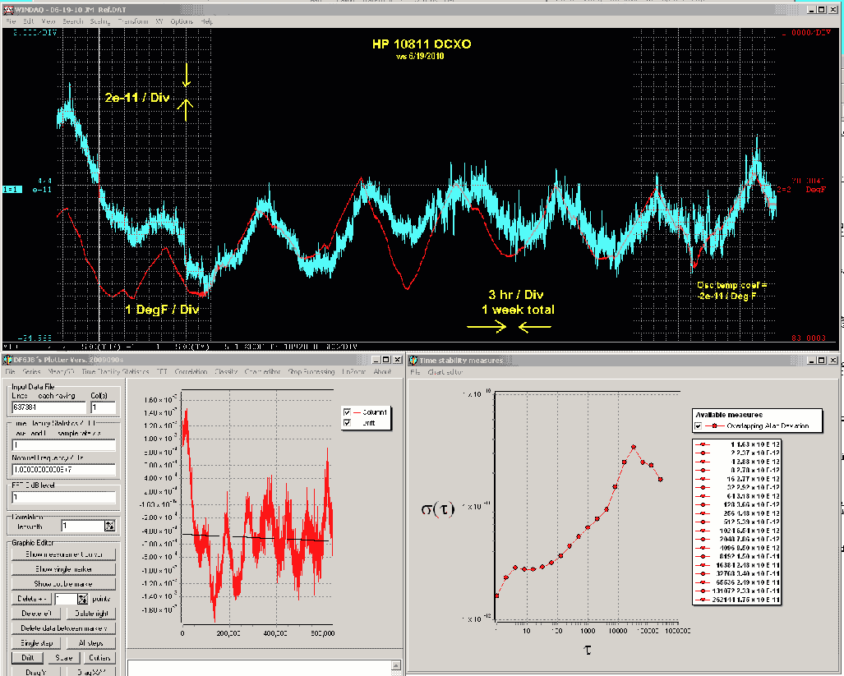Open the Help menu in WinDaq
844x676 pixels.
(207, 21)
